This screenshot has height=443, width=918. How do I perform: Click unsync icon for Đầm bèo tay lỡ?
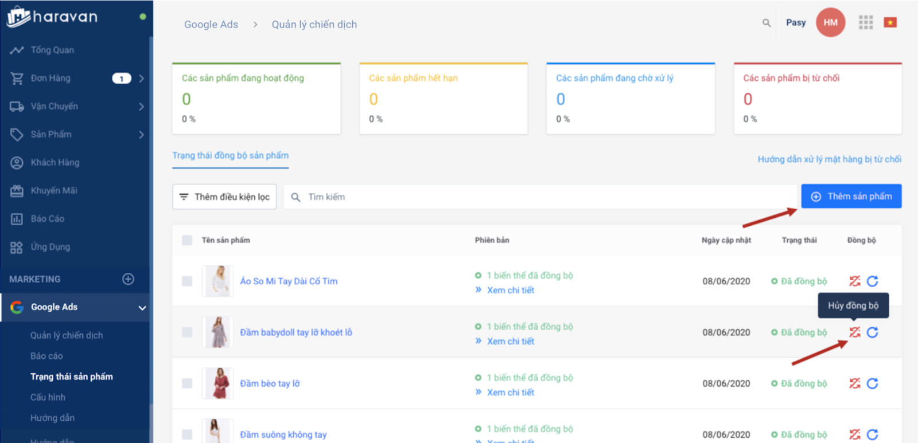pyautogui.click(x=854, y=383)
